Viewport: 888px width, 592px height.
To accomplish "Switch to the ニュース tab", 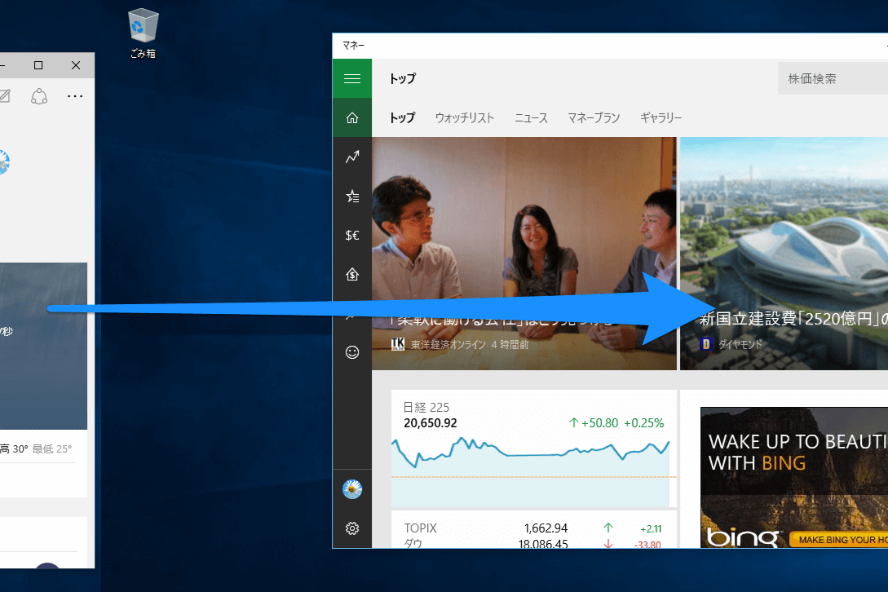I will 531,118.
